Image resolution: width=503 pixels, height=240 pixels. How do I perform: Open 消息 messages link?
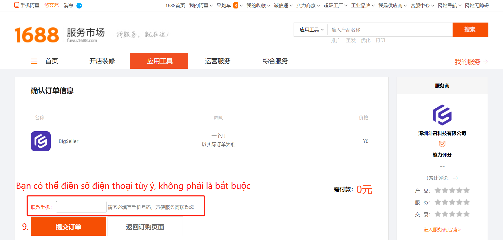[68, 6]
